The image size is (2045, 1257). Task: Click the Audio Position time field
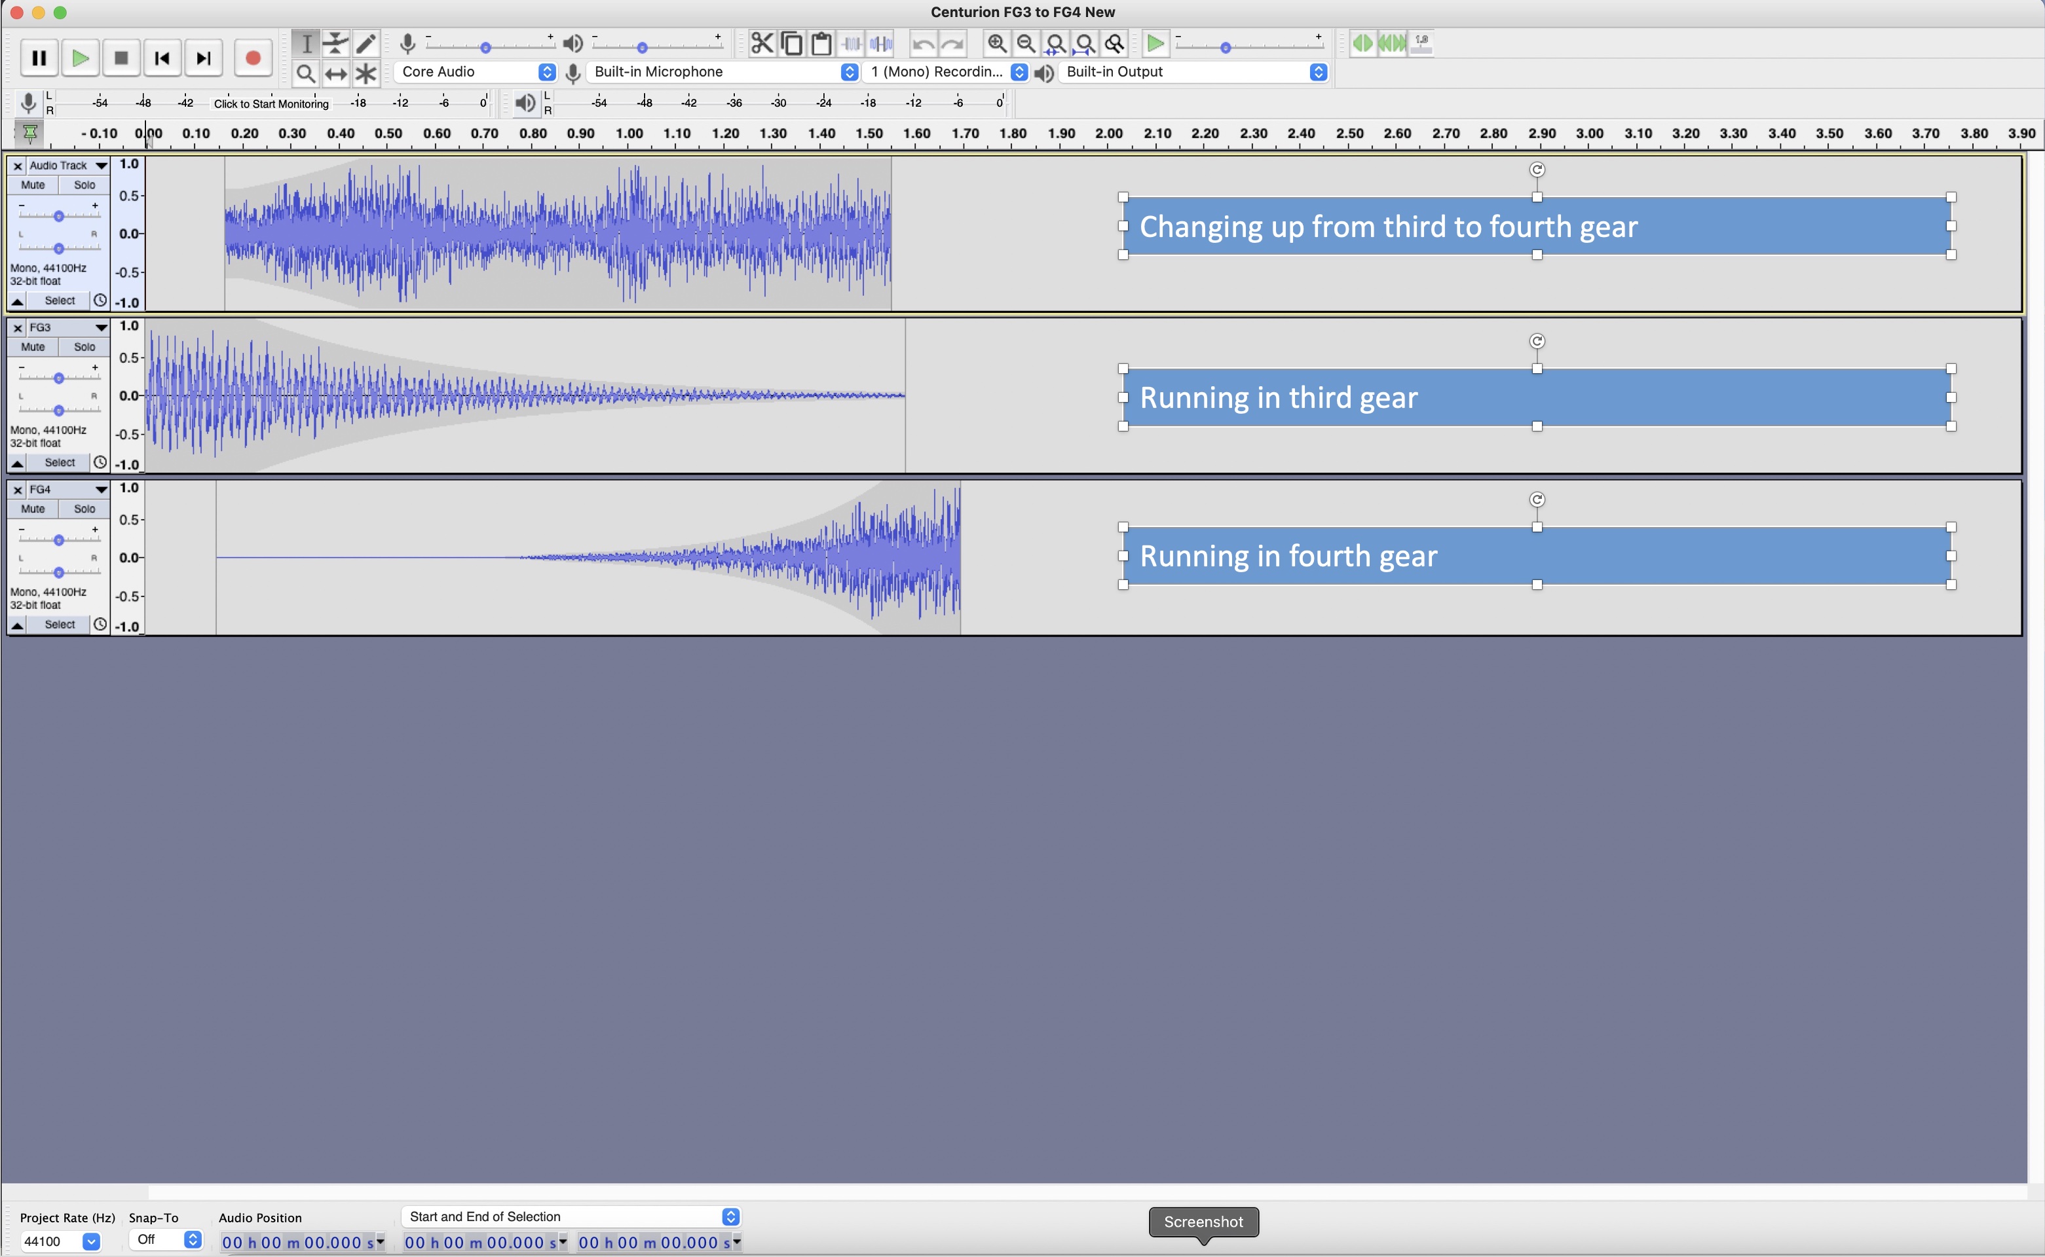pos(303,1243)
